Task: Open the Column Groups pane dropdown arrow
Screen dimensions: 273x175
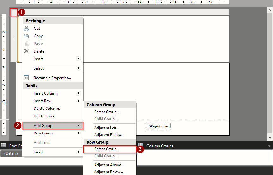Action: 269,146
